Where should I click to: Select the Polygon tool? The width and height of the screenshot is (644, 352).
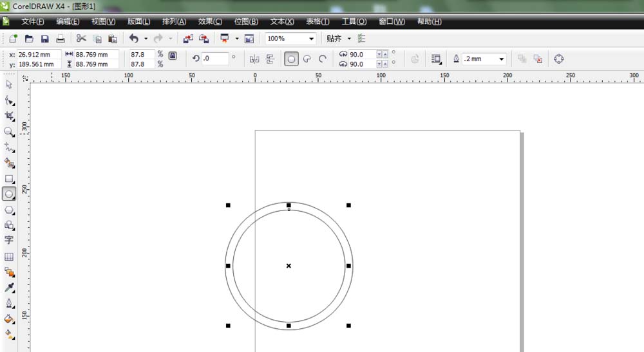(9, 210)
